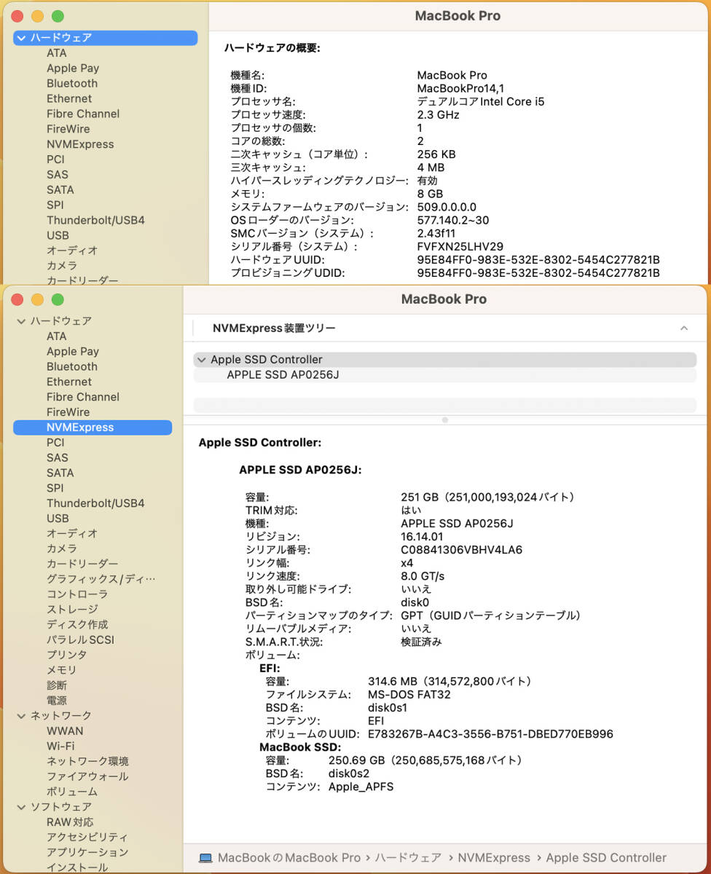711x874 pixels.
Task: Select SATA in the bottom window sidebar
Action: [60, 473]
